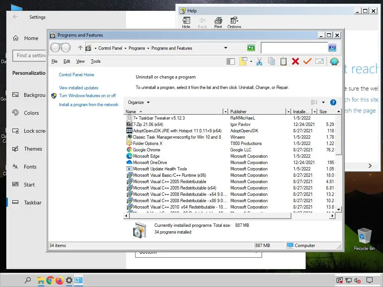Open the address bar history dropdown arrow
The height and width of the screenshot is (287, 383).
pos(226,48)
